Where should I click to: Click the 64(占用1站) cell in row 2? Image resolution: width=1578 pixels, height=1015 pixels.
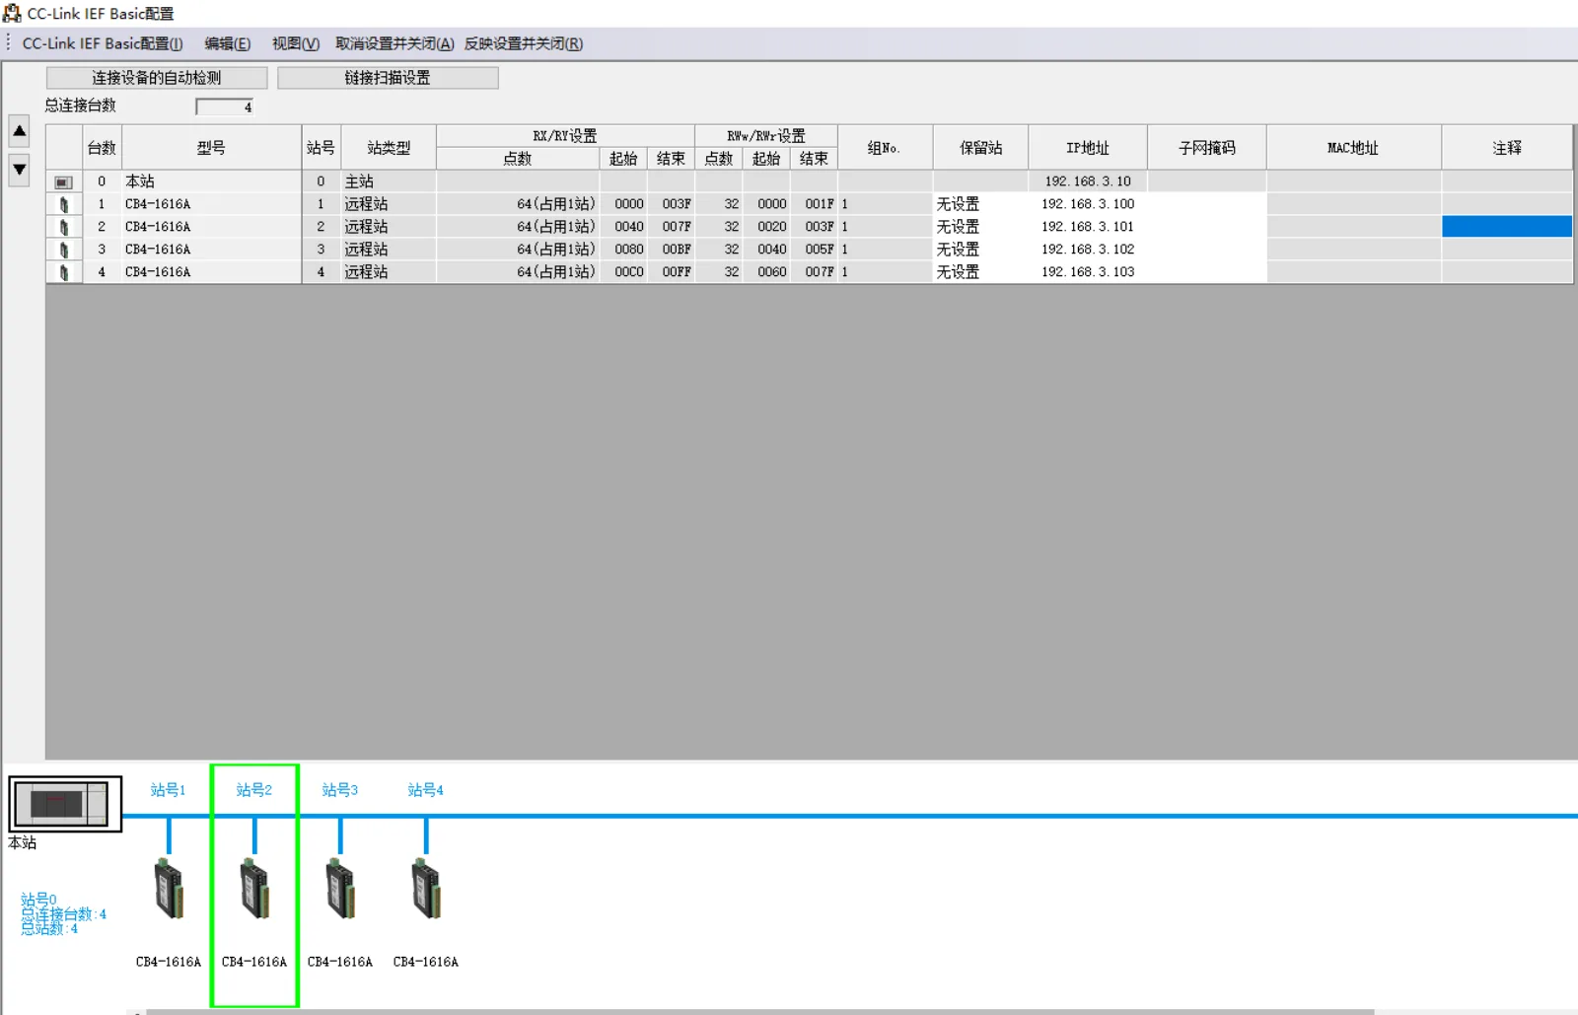pos(518,227)
